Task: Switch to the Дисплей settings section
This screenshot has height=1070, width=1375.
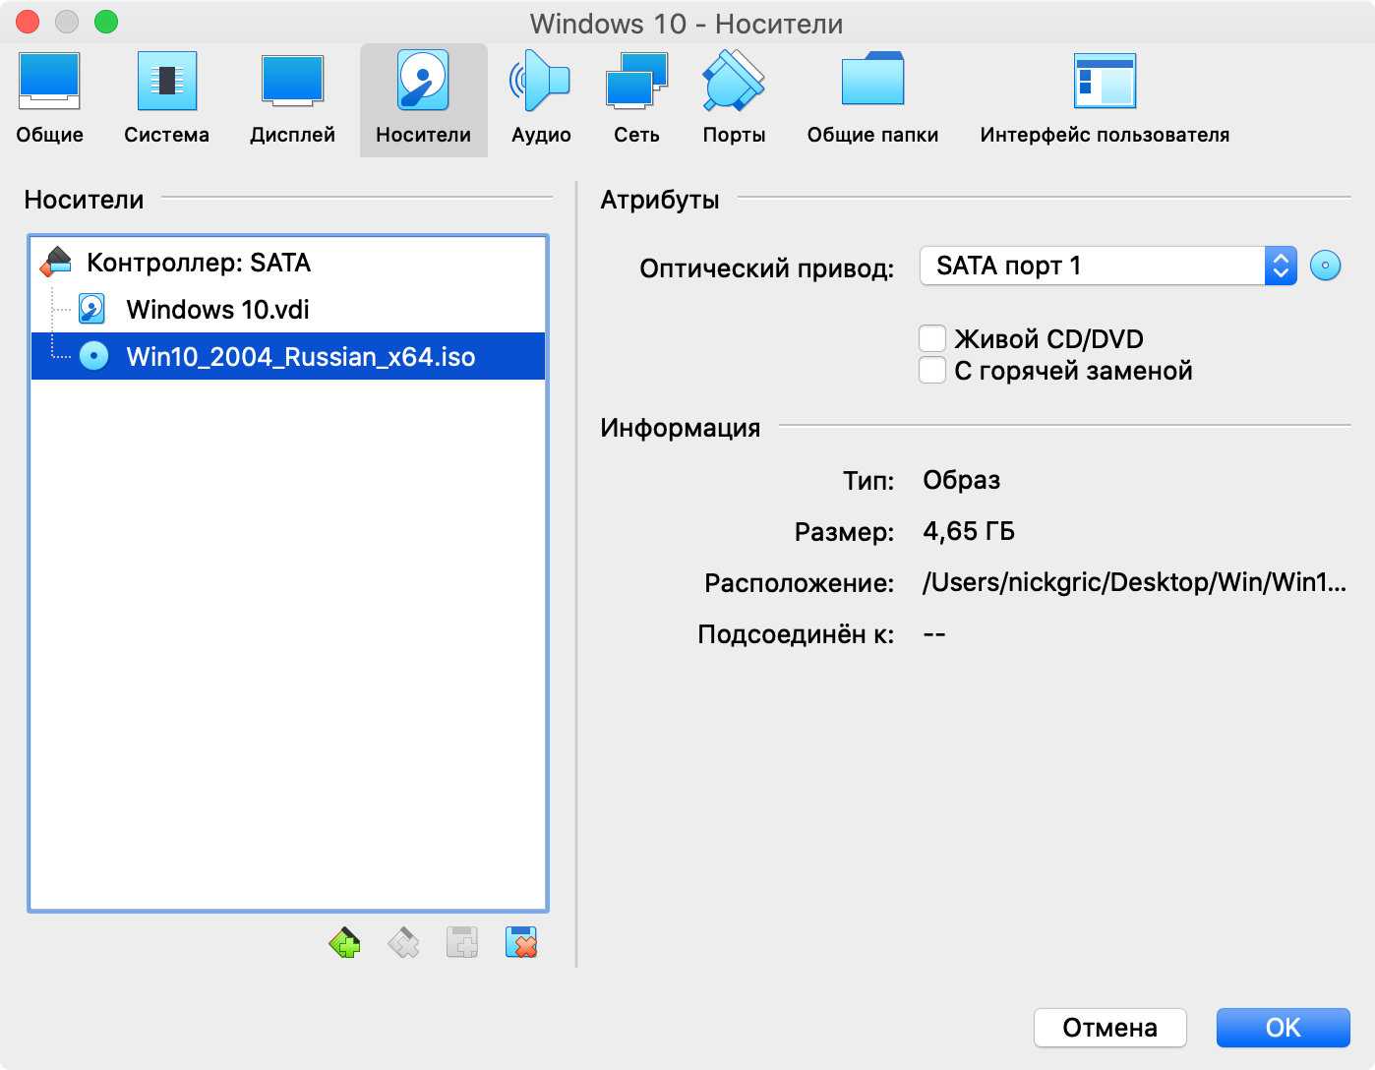Action: click(x=292, y=99)
